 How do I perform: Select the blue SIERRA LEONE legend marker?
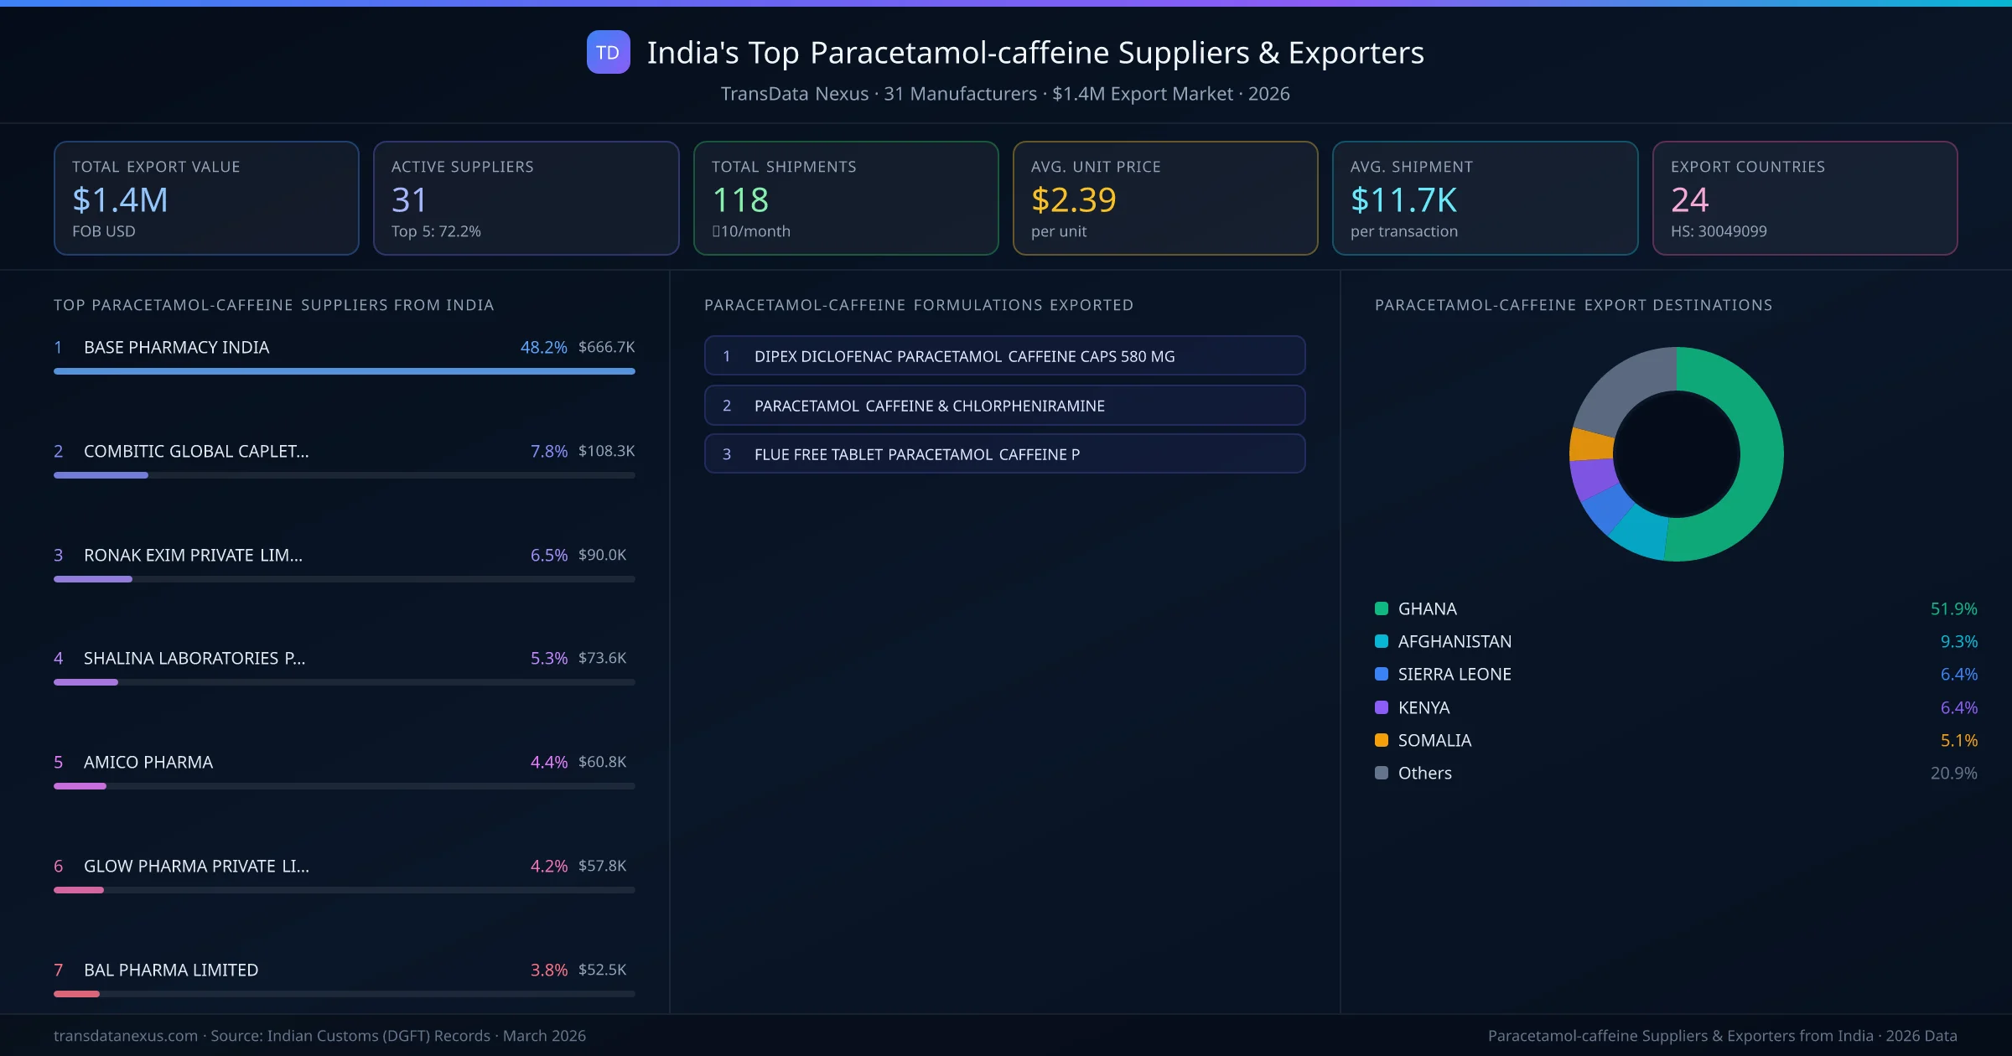pos(1380,674)
